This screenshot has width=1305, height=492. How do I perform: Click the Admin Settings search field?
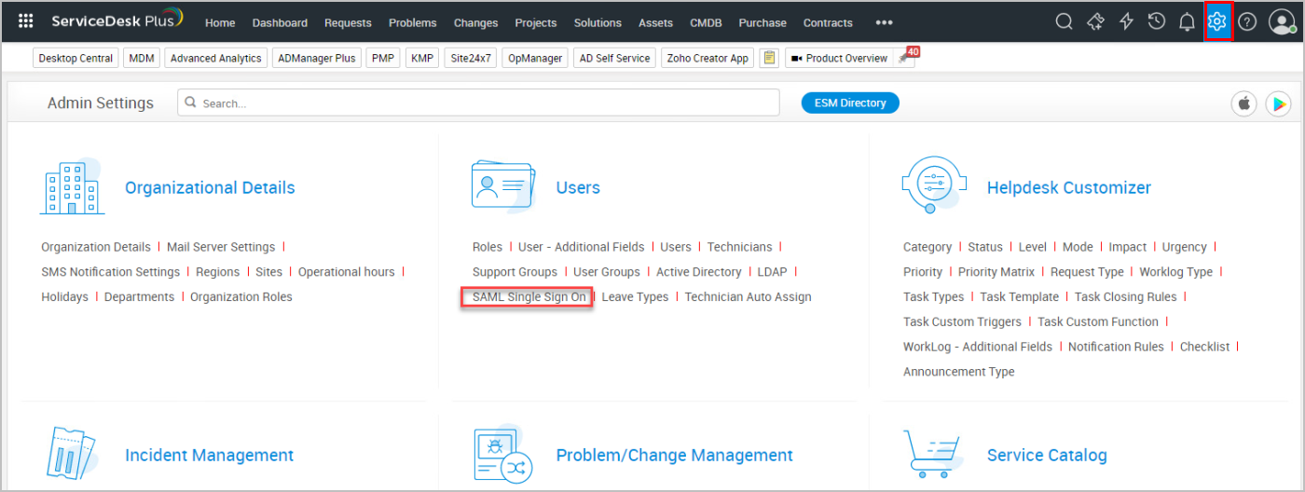tap(478, 102)
